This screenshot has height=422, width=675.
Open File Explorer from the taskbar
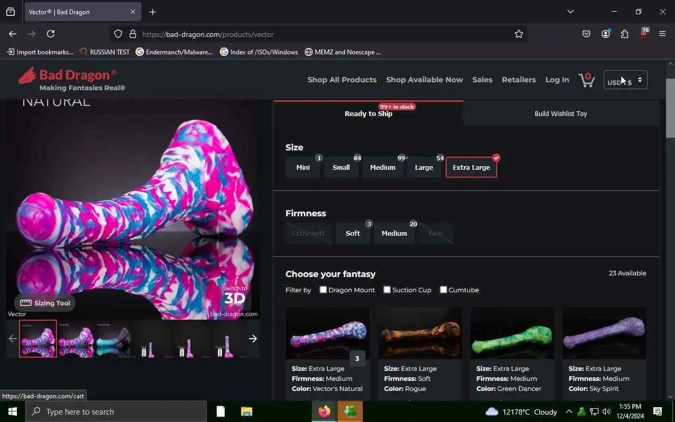[247, 411]
